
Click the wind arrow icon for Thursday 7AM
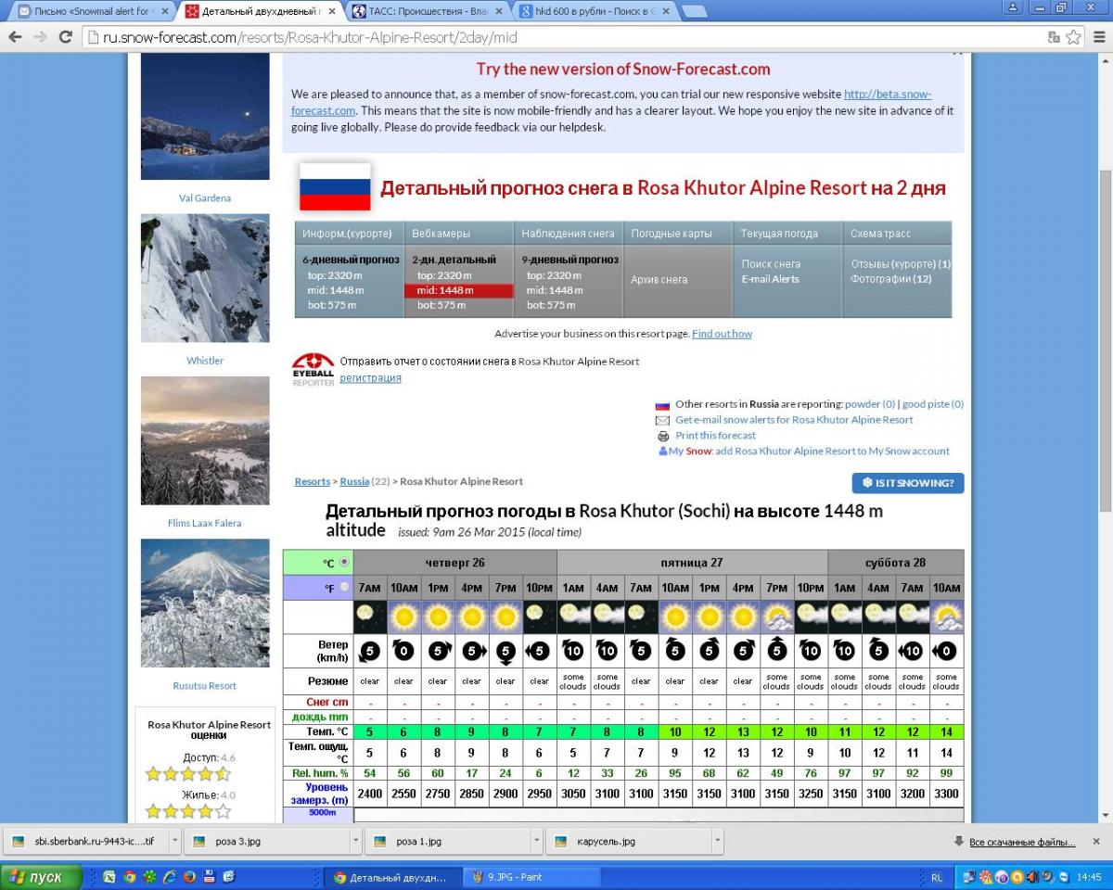tap(369, 651)
